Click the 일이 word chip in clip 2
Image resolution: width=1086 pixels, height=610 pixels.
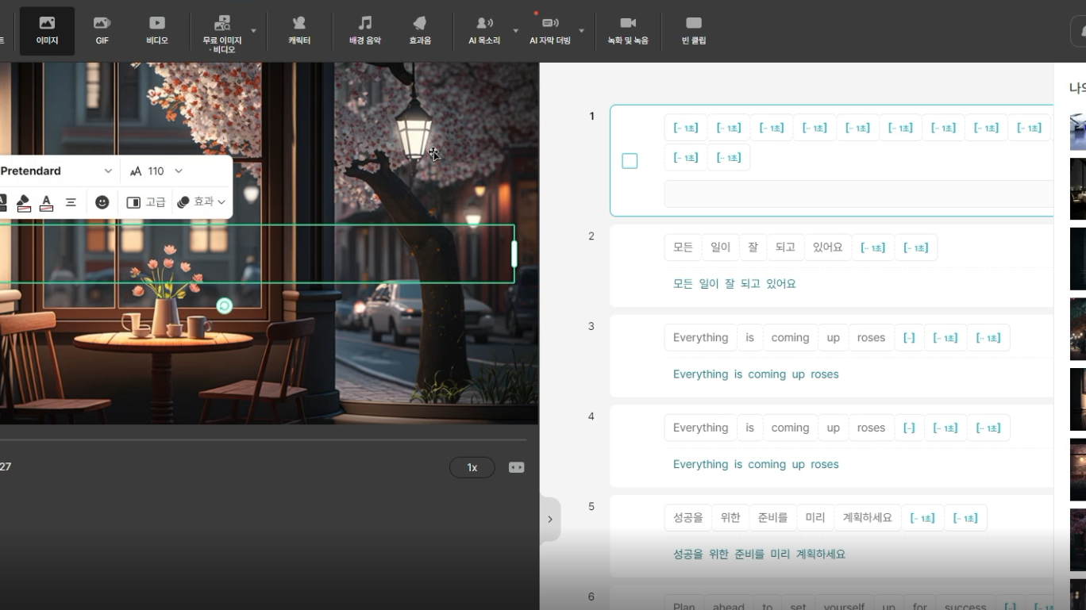coord(721,247)
